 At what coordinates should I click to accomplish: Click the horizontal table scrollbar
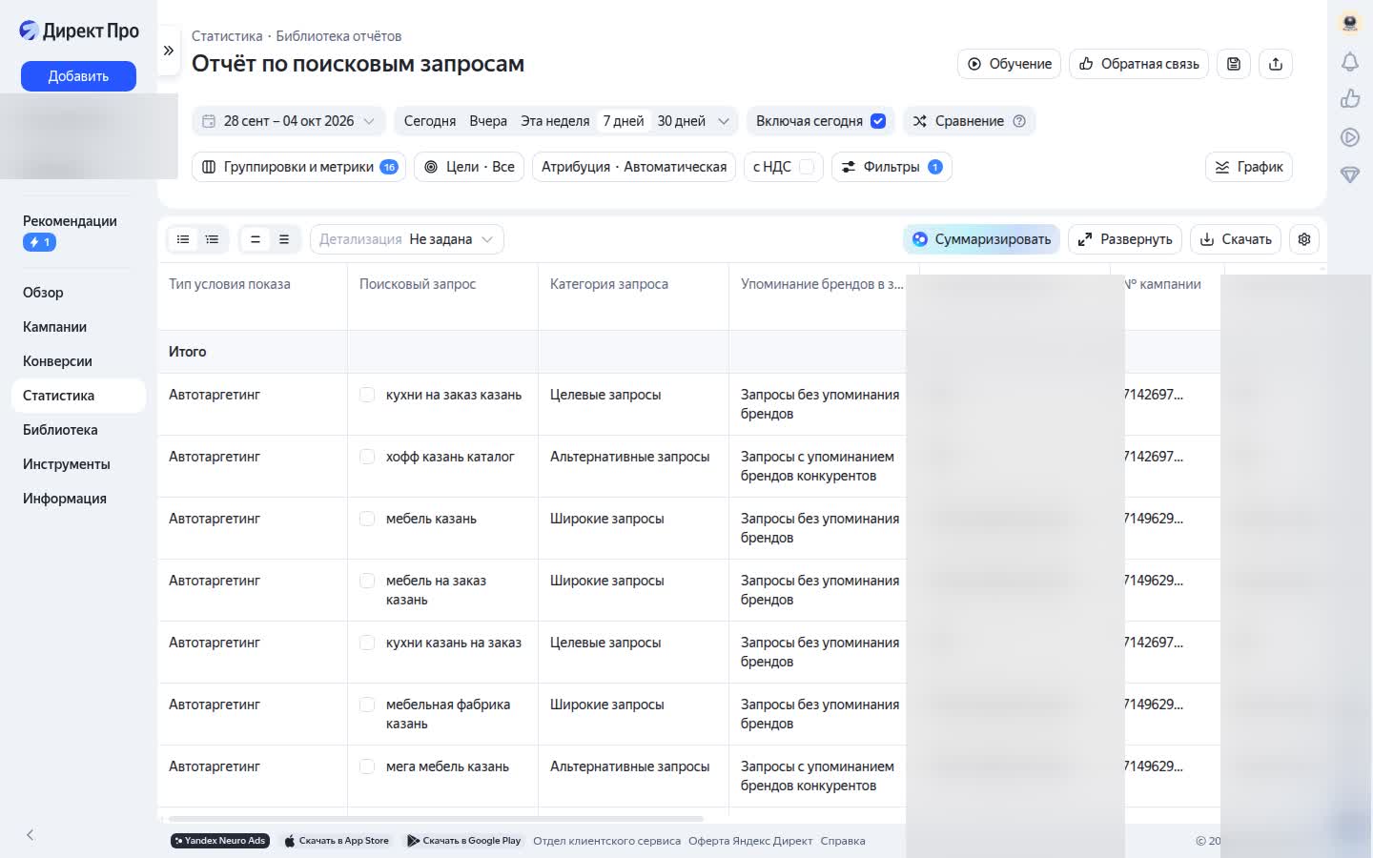tap(436, 819)
